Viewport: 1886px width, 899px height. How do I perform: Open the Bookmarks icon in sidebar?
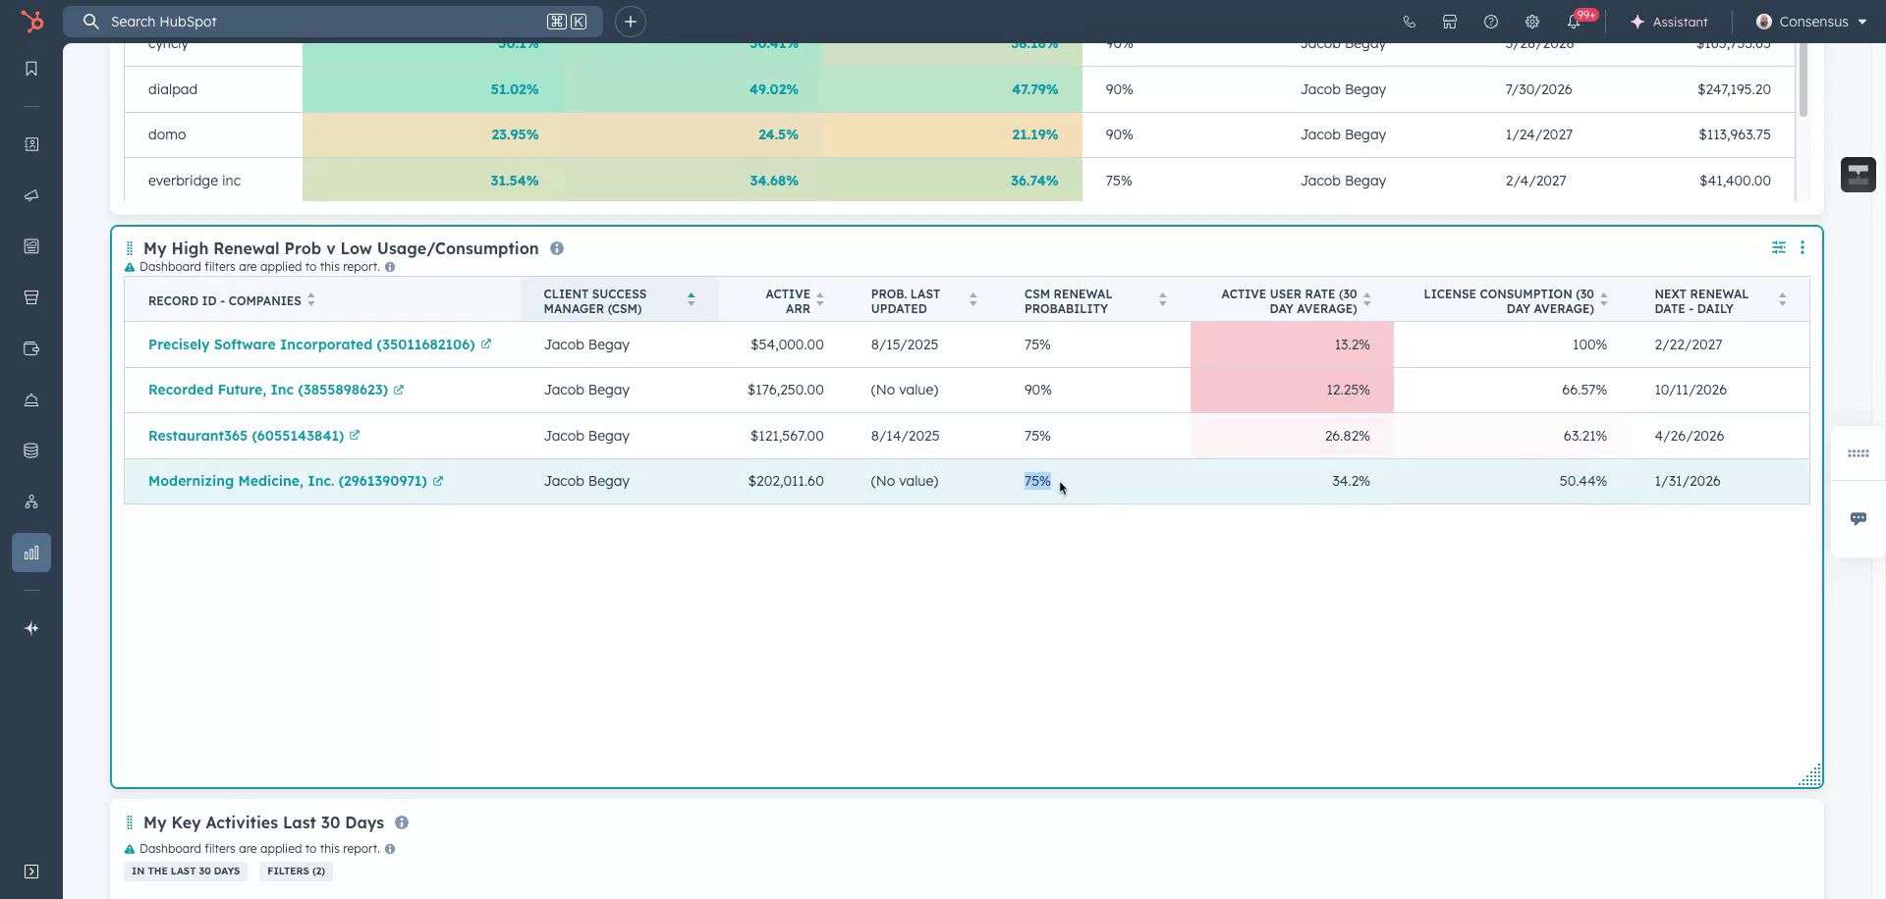(x=30, y=68)
